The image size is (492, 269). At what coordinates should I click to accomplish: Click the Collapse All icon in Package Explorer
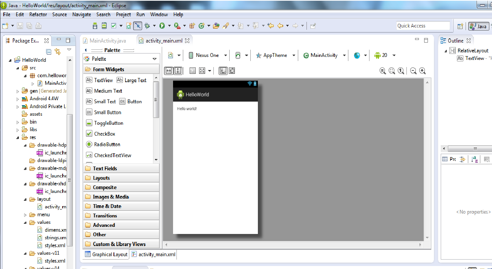(x=49, y=51)
